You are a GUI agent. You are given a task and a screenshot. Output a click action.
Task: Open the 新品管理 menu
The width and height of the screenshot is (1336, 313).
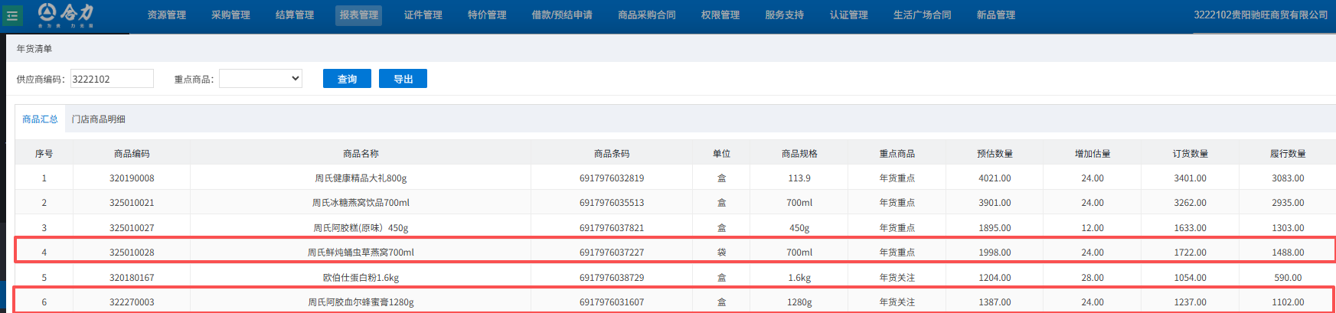[995, 15]
